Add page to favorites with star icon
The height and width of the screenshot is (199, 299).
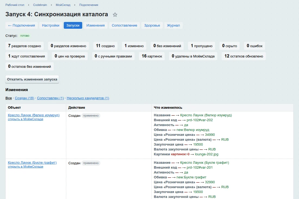(115, 15)
